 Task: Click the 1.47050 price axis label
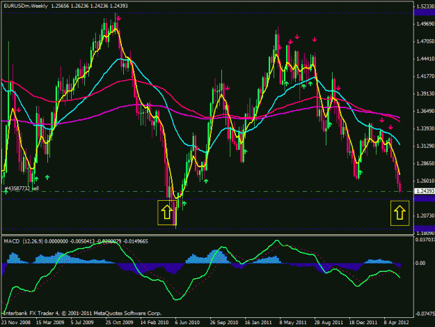(x=425, y=41)
